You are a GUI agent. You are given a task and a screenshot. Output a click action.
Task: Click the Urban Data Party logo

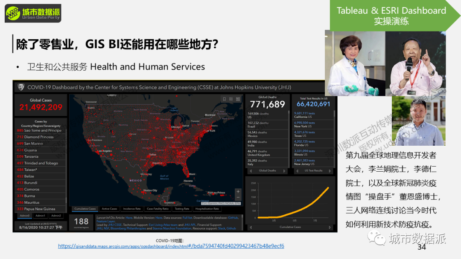[33, 13]
